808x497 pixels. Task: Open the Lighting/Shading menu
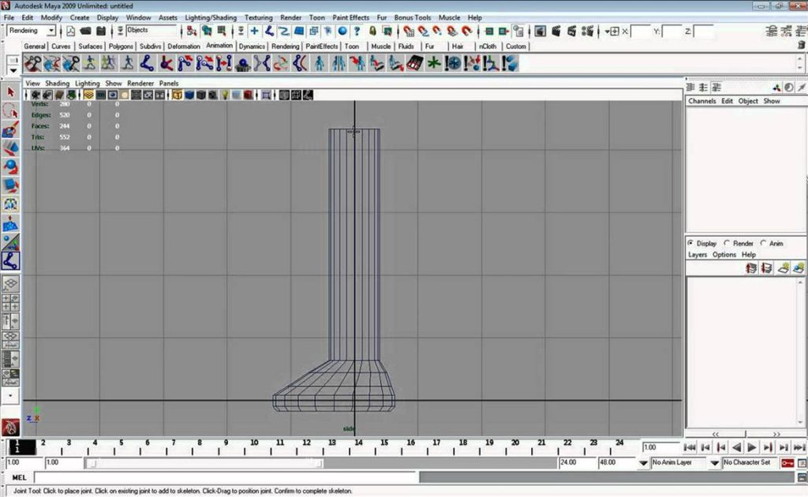pos(211,17)
